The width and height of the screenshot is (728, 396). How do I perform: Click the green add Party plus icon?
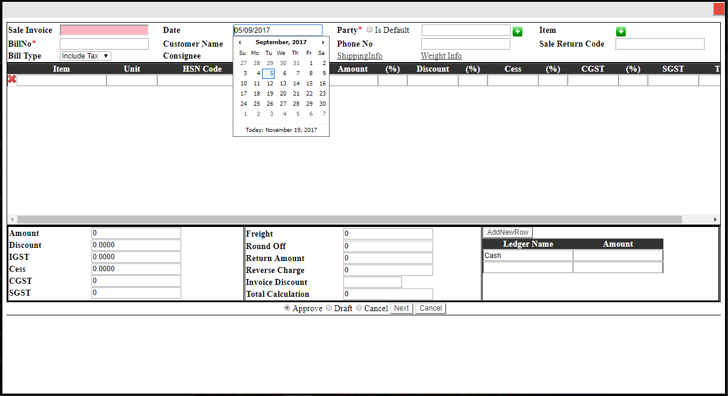517,32
